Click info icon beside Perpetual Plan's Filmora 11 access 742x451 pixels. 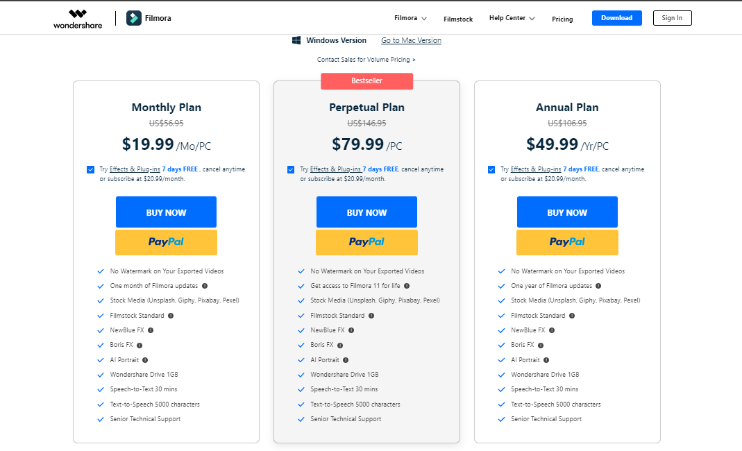pos(407,286)
